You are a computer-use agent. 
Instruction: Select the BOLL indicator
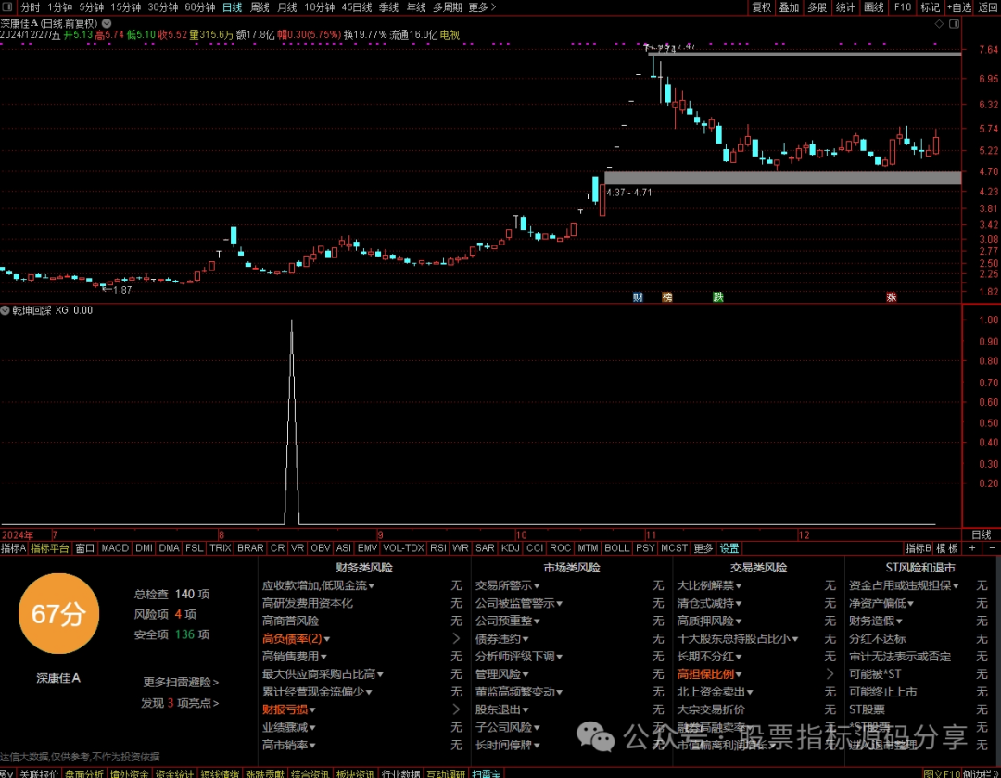pyautogui.click(x=616, y=547)
